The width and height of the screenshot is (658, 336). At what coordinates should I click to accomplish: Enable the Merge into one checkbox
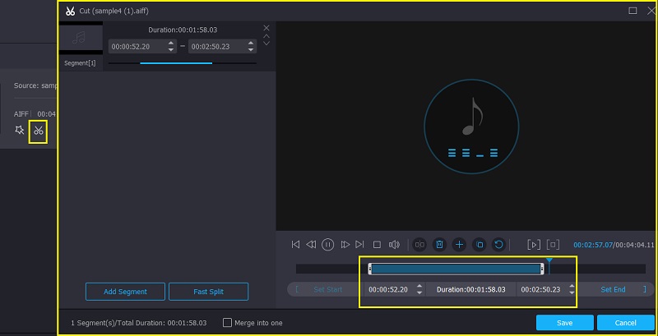point(228,323)
